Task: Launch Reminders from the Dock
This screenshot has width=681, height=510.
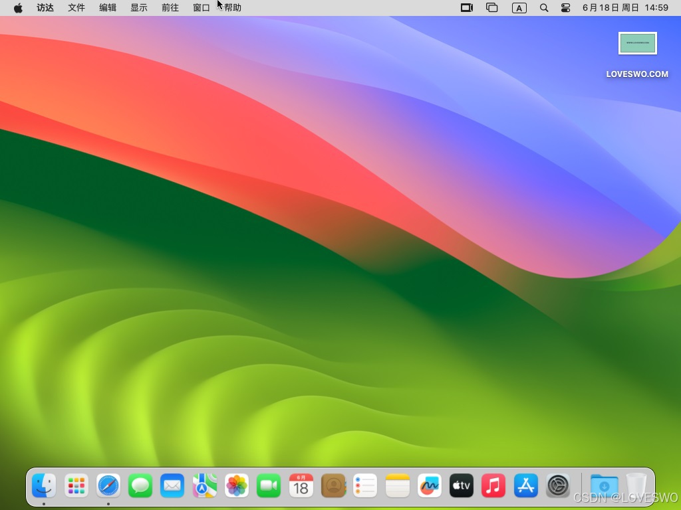Action: click(365, 485)
